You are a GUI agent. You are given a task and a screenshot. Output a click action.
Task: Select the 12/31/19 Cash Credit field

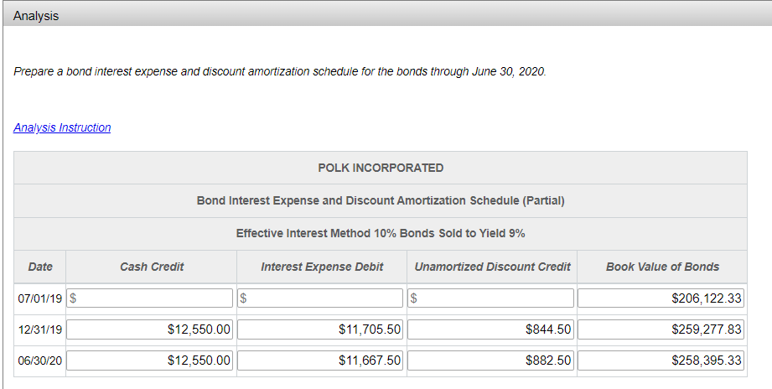coord(151,329)
